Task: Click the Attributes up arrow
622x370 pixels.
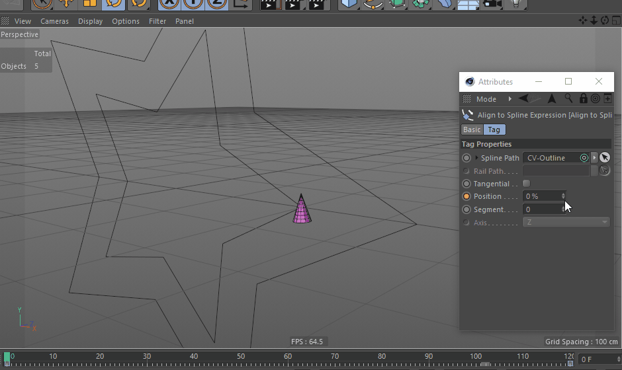Action: click(x=552, y=98)
